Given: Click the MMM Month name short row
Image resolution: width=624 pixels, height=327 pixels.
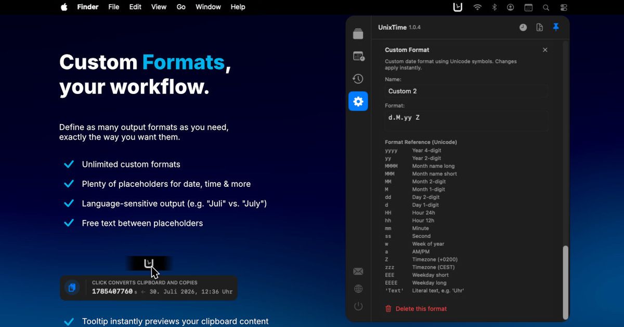Looking at the screenshot, I should 421,174.
